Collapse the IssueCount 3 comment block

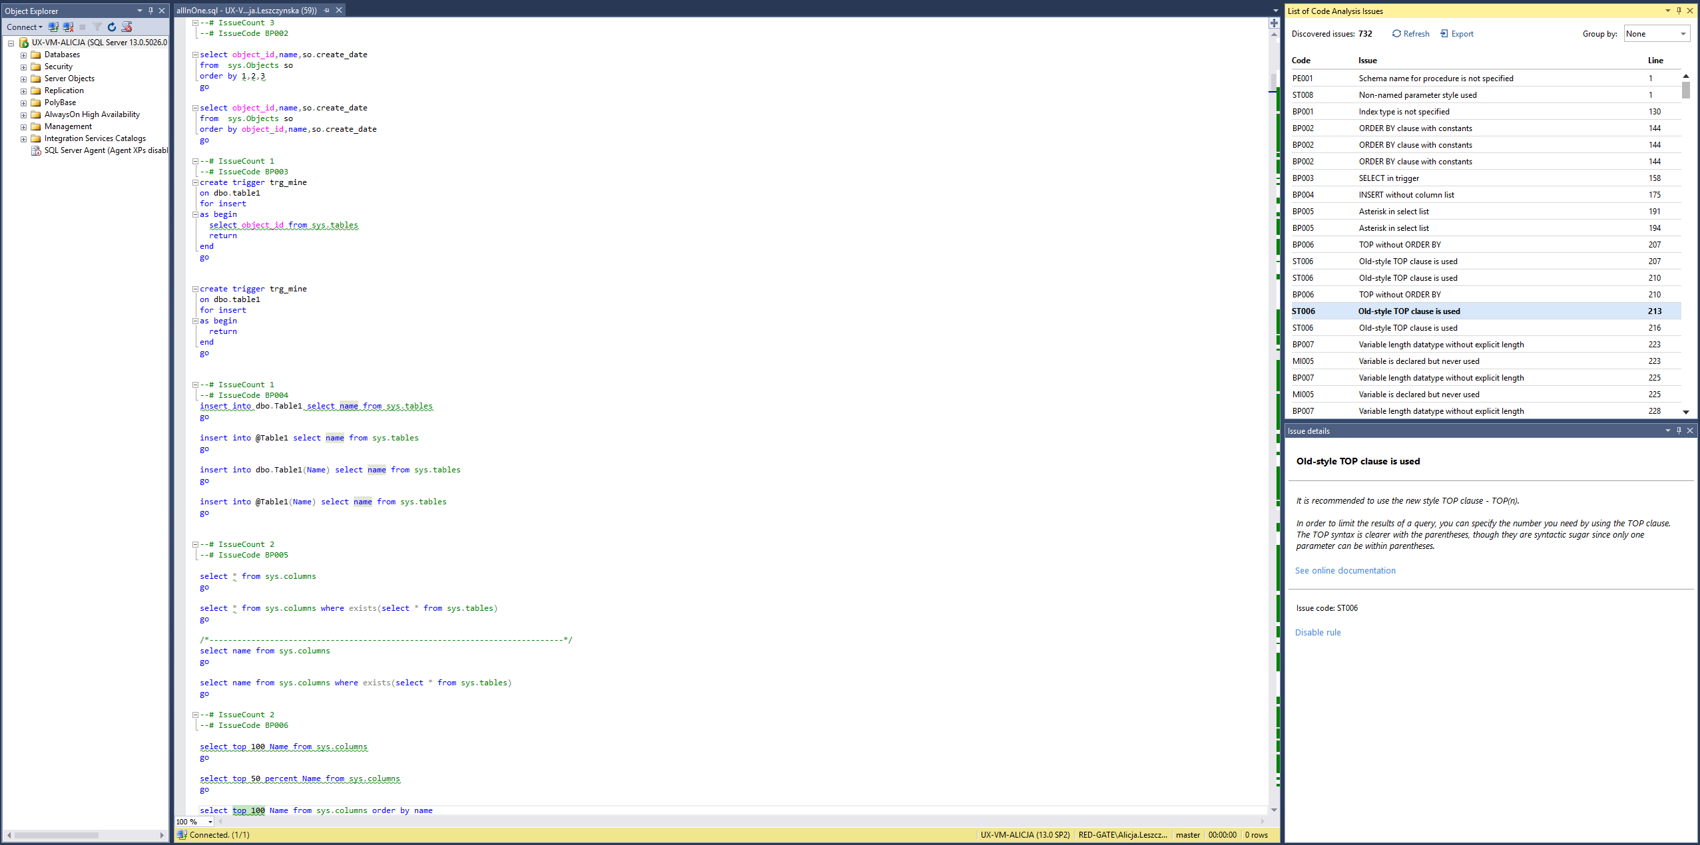[x=195, y=23]
